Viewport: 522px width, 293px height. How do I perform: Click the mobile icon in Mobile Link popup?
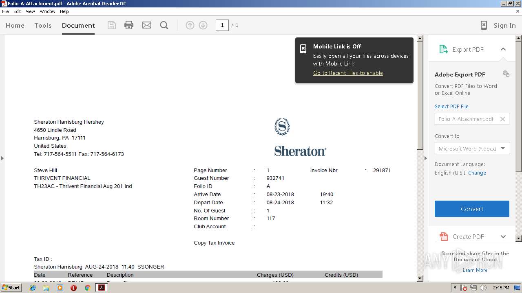(x=303, y=49)
